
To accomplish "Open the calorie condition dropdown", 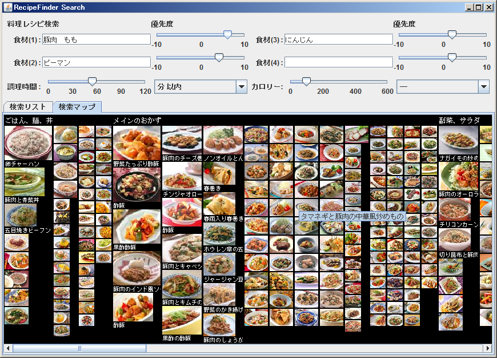I will tap(483, 86).
